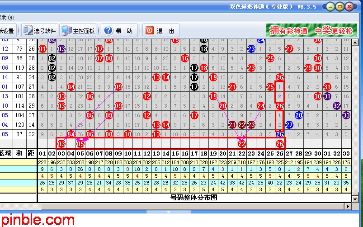Click the 和 column header
Viewport: 363px width, 227px height.
tap(19, 153)
